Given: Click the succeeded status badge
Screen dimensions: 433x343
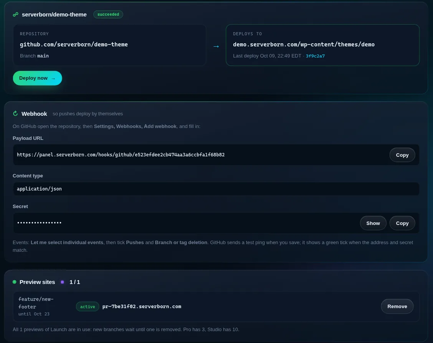Looking at the screenshot, I should click(x=108, y=14).
